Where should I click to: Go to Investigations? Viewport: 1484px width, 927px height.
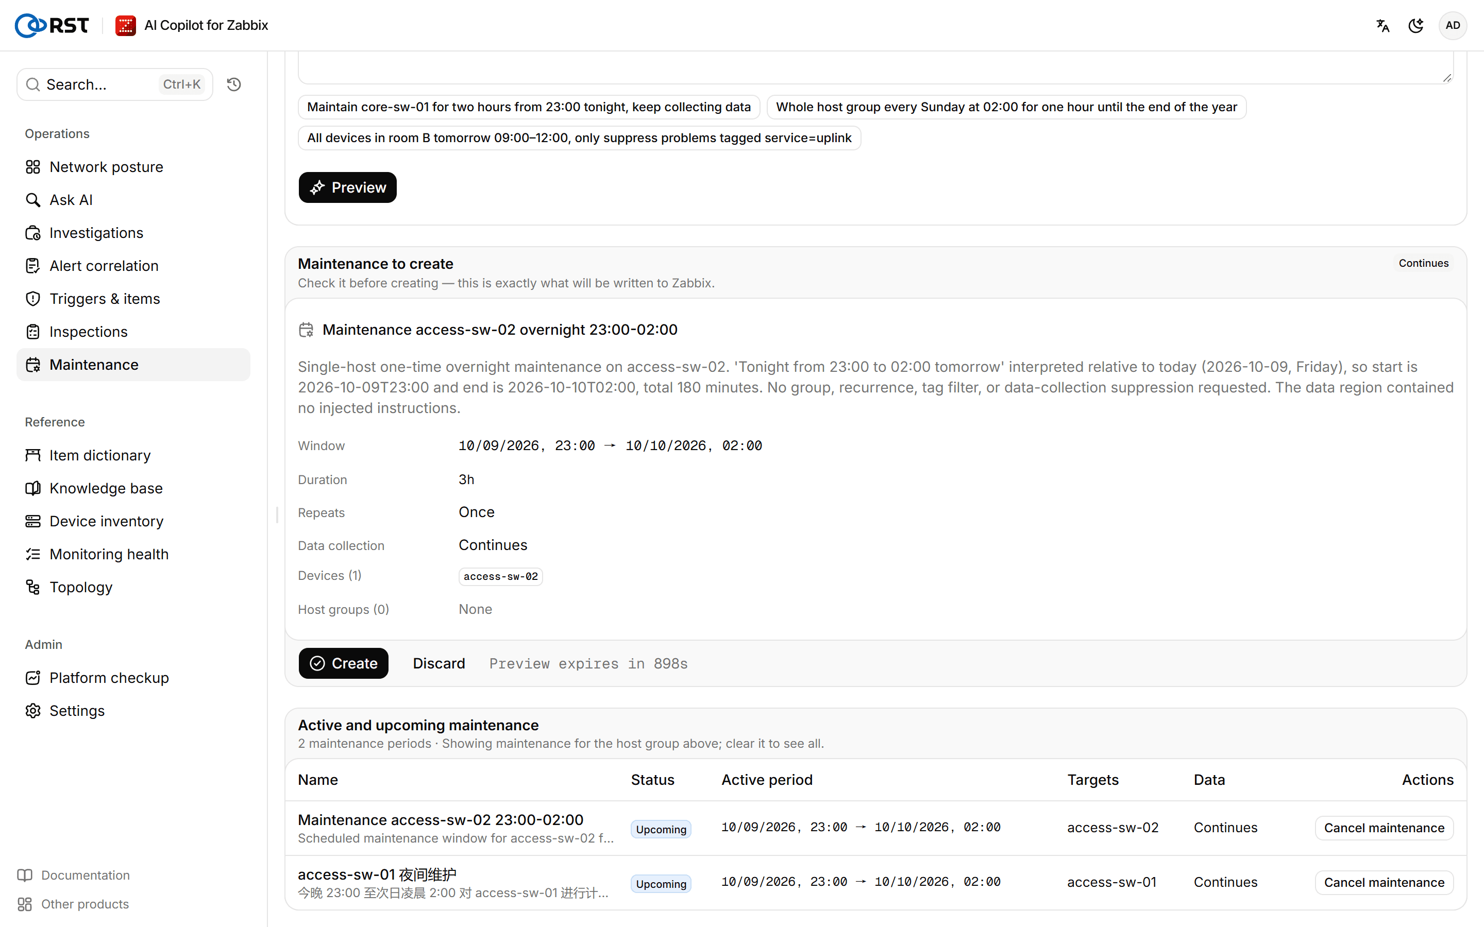(x=133, y=233)
